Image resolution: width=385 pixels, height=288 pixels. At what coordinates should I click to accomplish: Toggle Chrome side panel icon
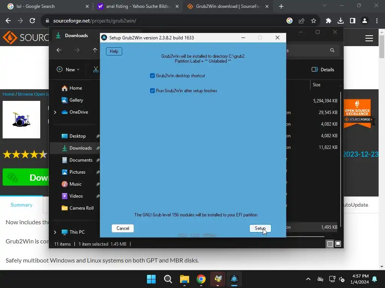click(x=353, y=21)
